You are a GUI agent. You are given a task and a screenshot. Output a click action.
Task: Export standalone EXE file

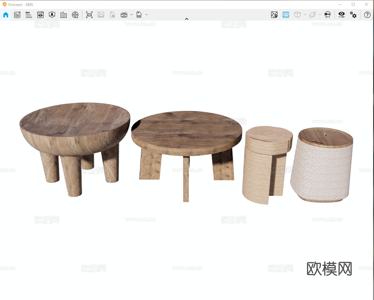[139, 15]
